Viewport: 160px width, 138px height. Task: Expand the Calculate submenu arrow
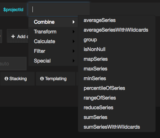point(74,41)
